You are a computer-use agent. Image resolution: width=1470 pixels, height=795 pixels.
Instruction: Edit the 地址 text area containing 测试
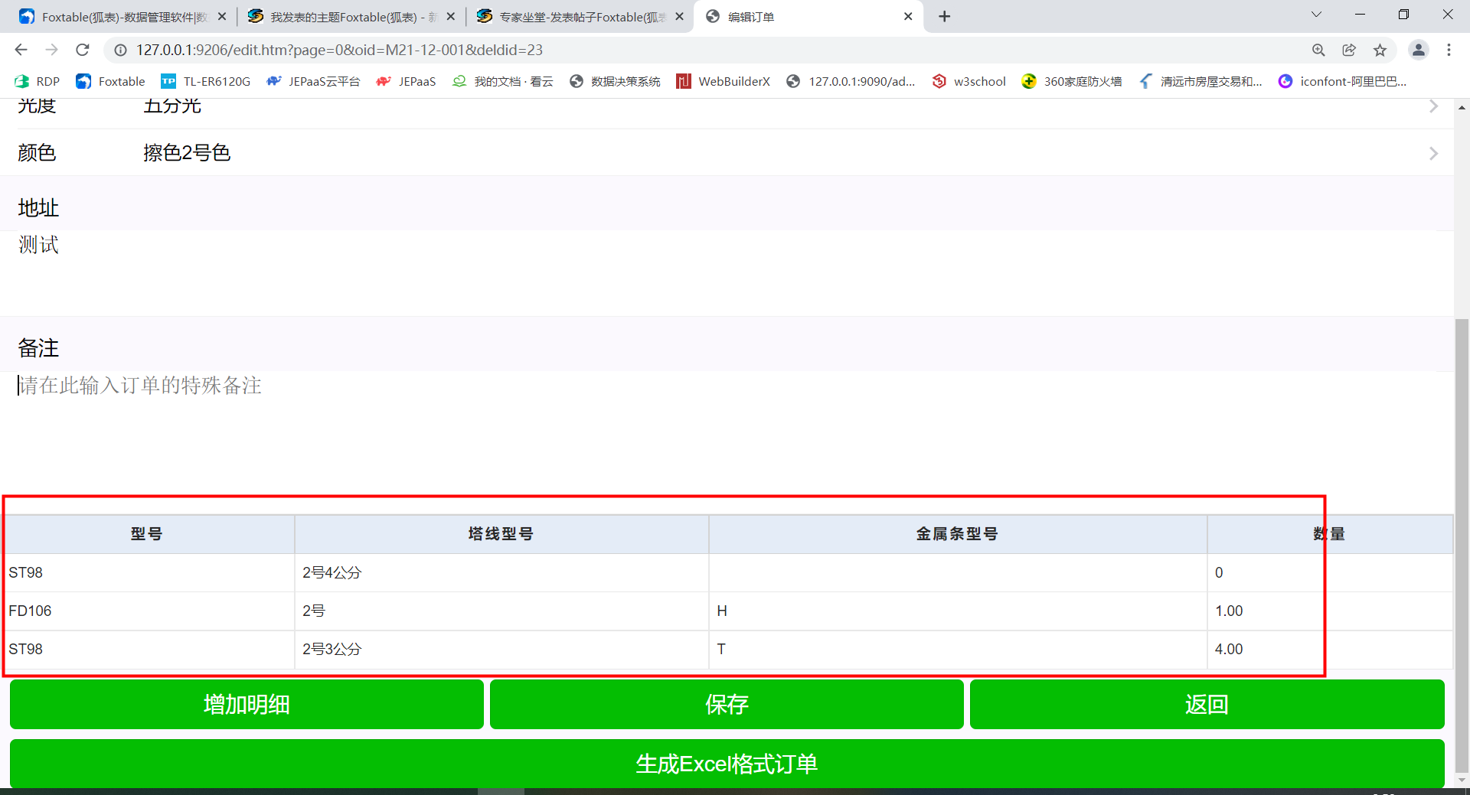pos(727,273)
